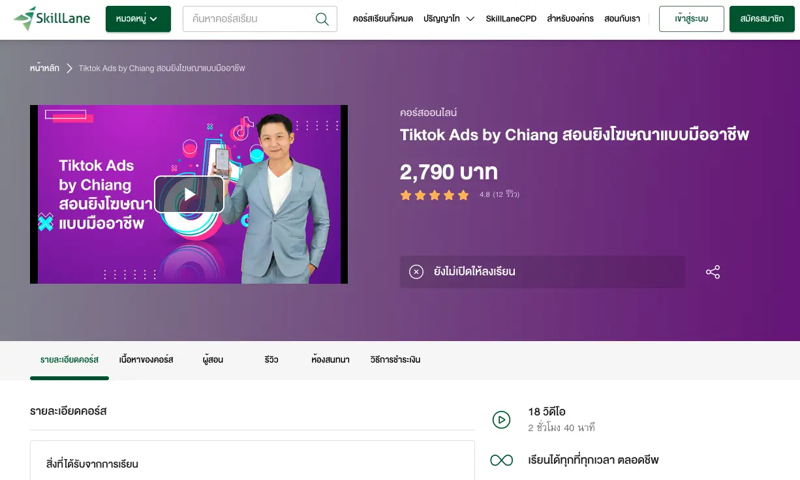Click the 18 วิดีโอ play circle icon

pos(501,419)
